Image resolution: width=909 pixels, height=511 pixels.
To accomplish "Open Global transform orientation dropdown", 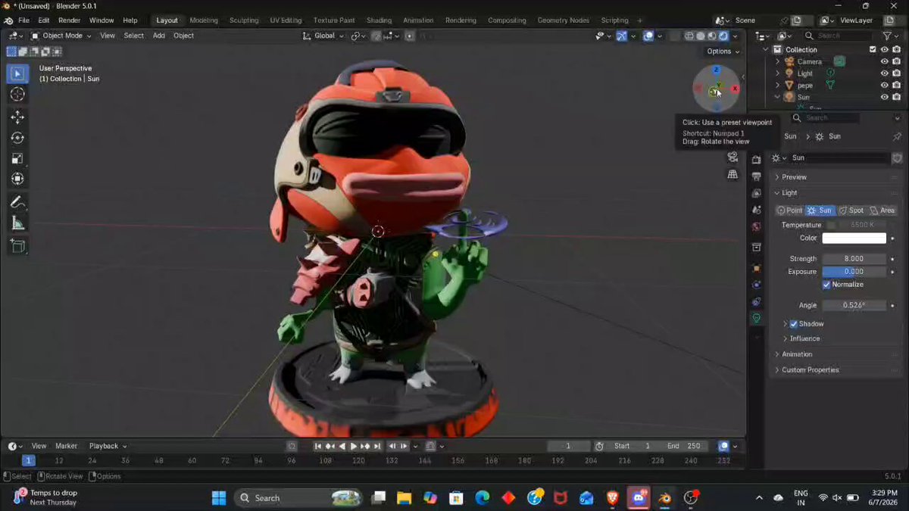I will pyautogui.click(x=324, y=36).
